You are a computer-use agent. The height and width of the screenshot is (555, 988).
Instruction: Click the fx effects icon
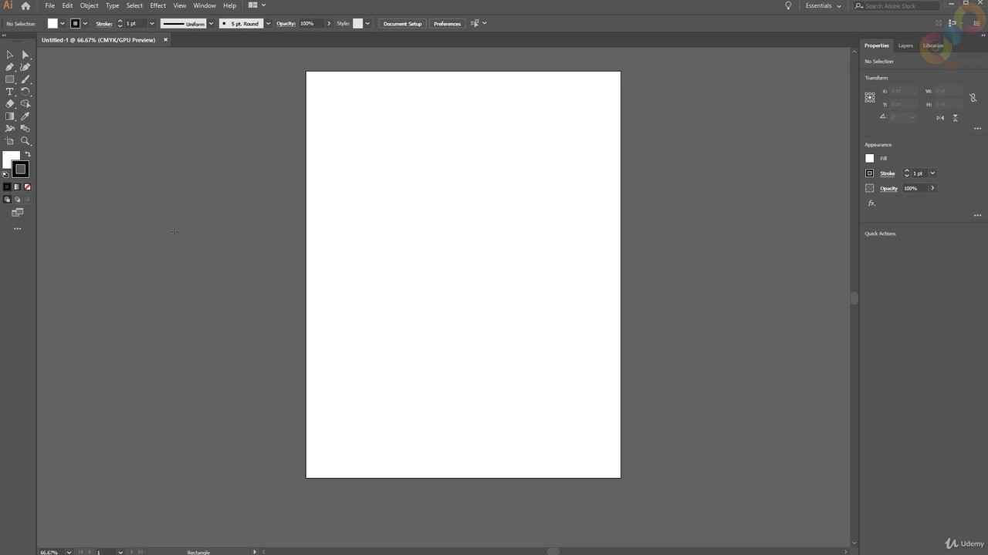pos(871,203)
